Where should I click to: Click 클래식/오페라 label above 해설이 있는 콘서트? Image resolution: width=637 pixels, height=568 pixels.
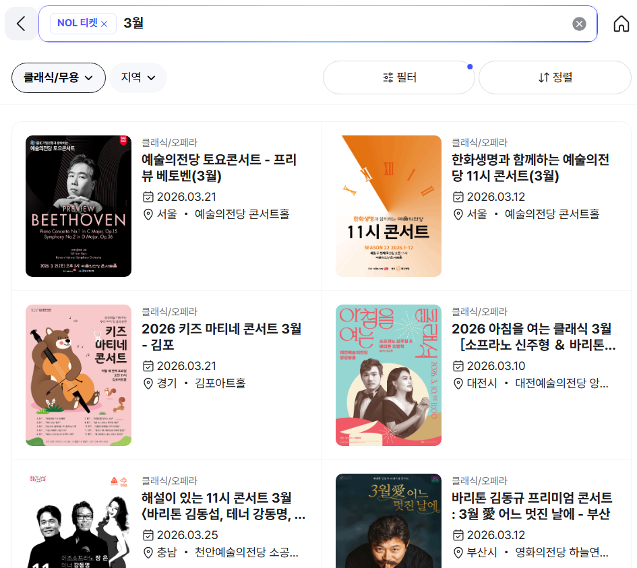(x=169, y=480)
